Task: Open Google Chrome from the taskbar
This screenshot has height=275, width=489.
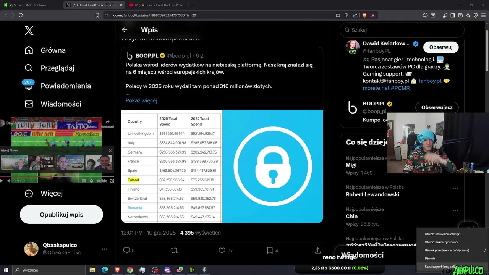Action: pos(130,270)
